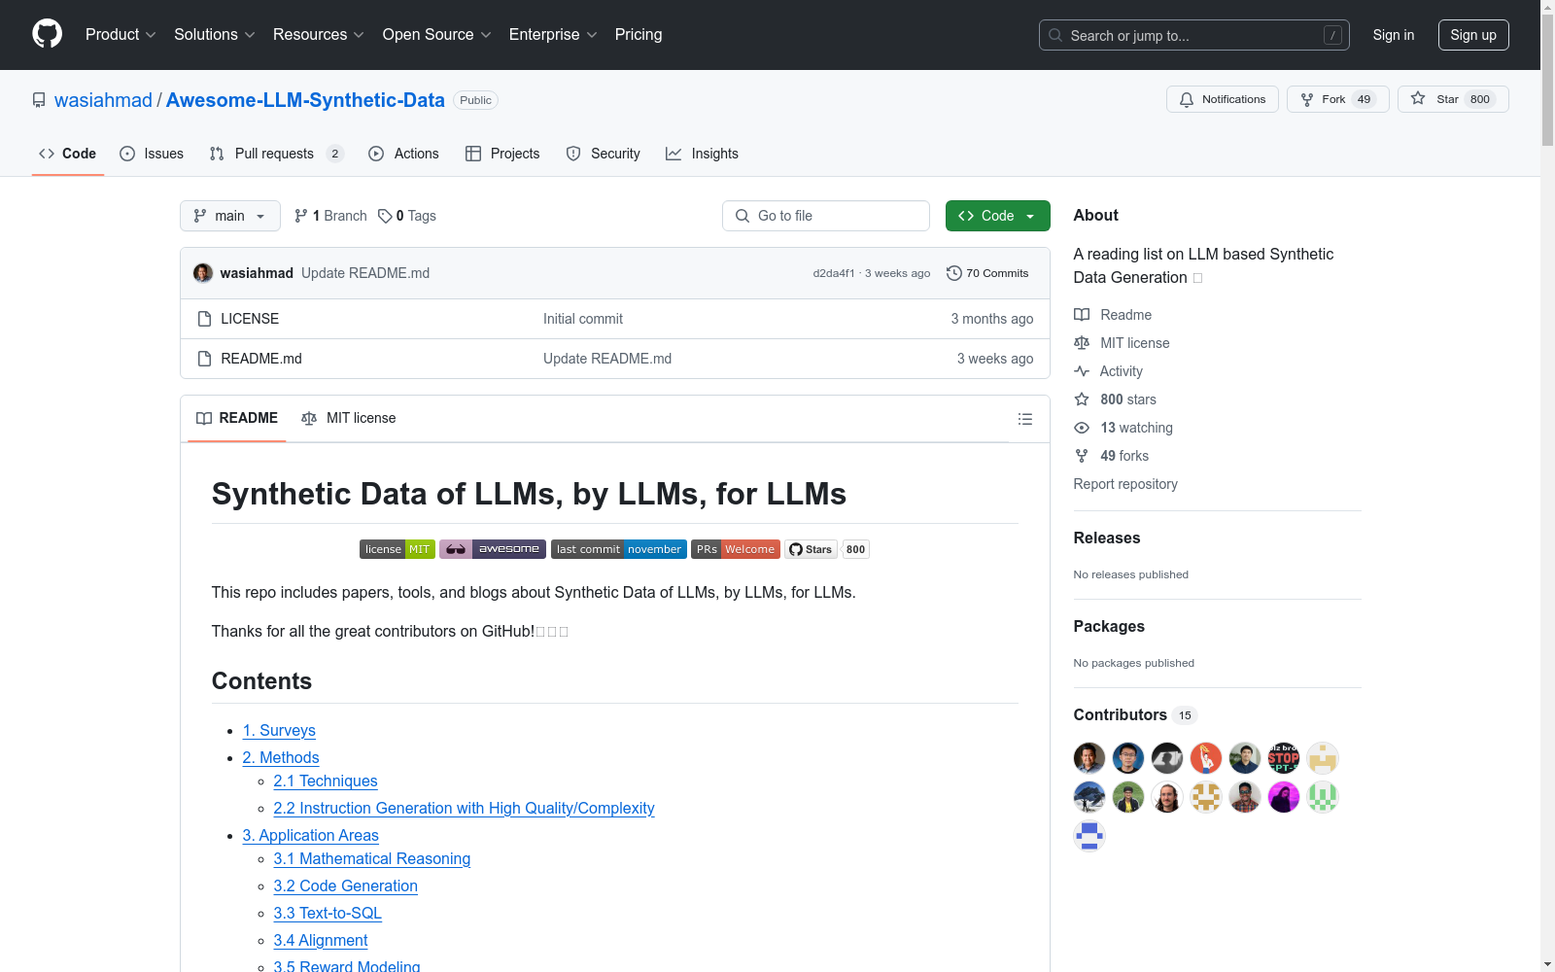The width and height of the screenshot is (1555, 972).
Task: Expand the Solutions menu
Action: tap(215, 35)
